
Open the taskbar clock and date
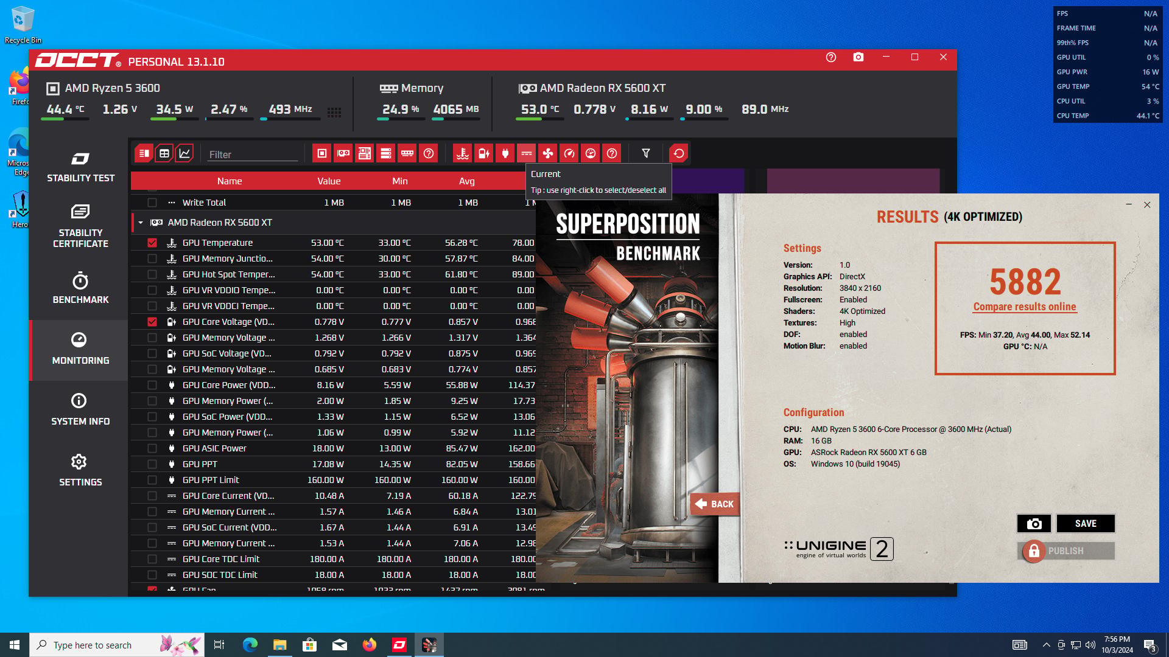[x=1117, y=645]
